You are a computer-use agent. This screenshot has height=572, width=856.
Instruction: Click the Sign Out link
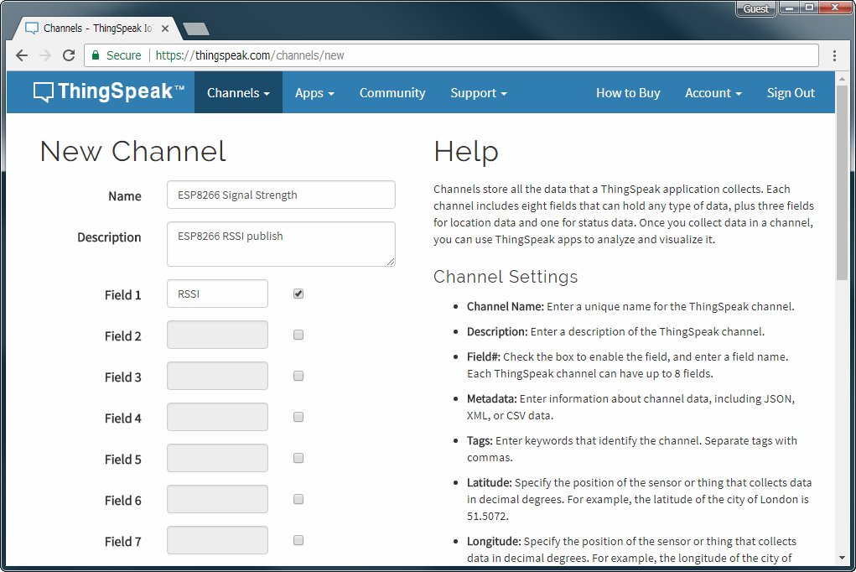(x=791, y=93)
